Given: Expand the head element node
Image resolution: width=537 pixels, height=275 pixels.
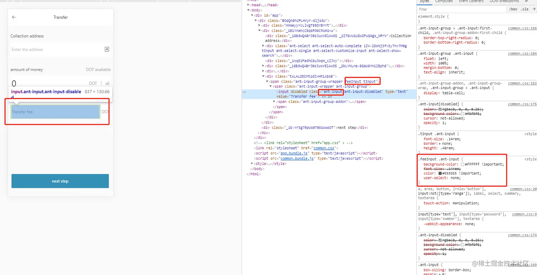Looking at the screenshot, I should (249, 5).
